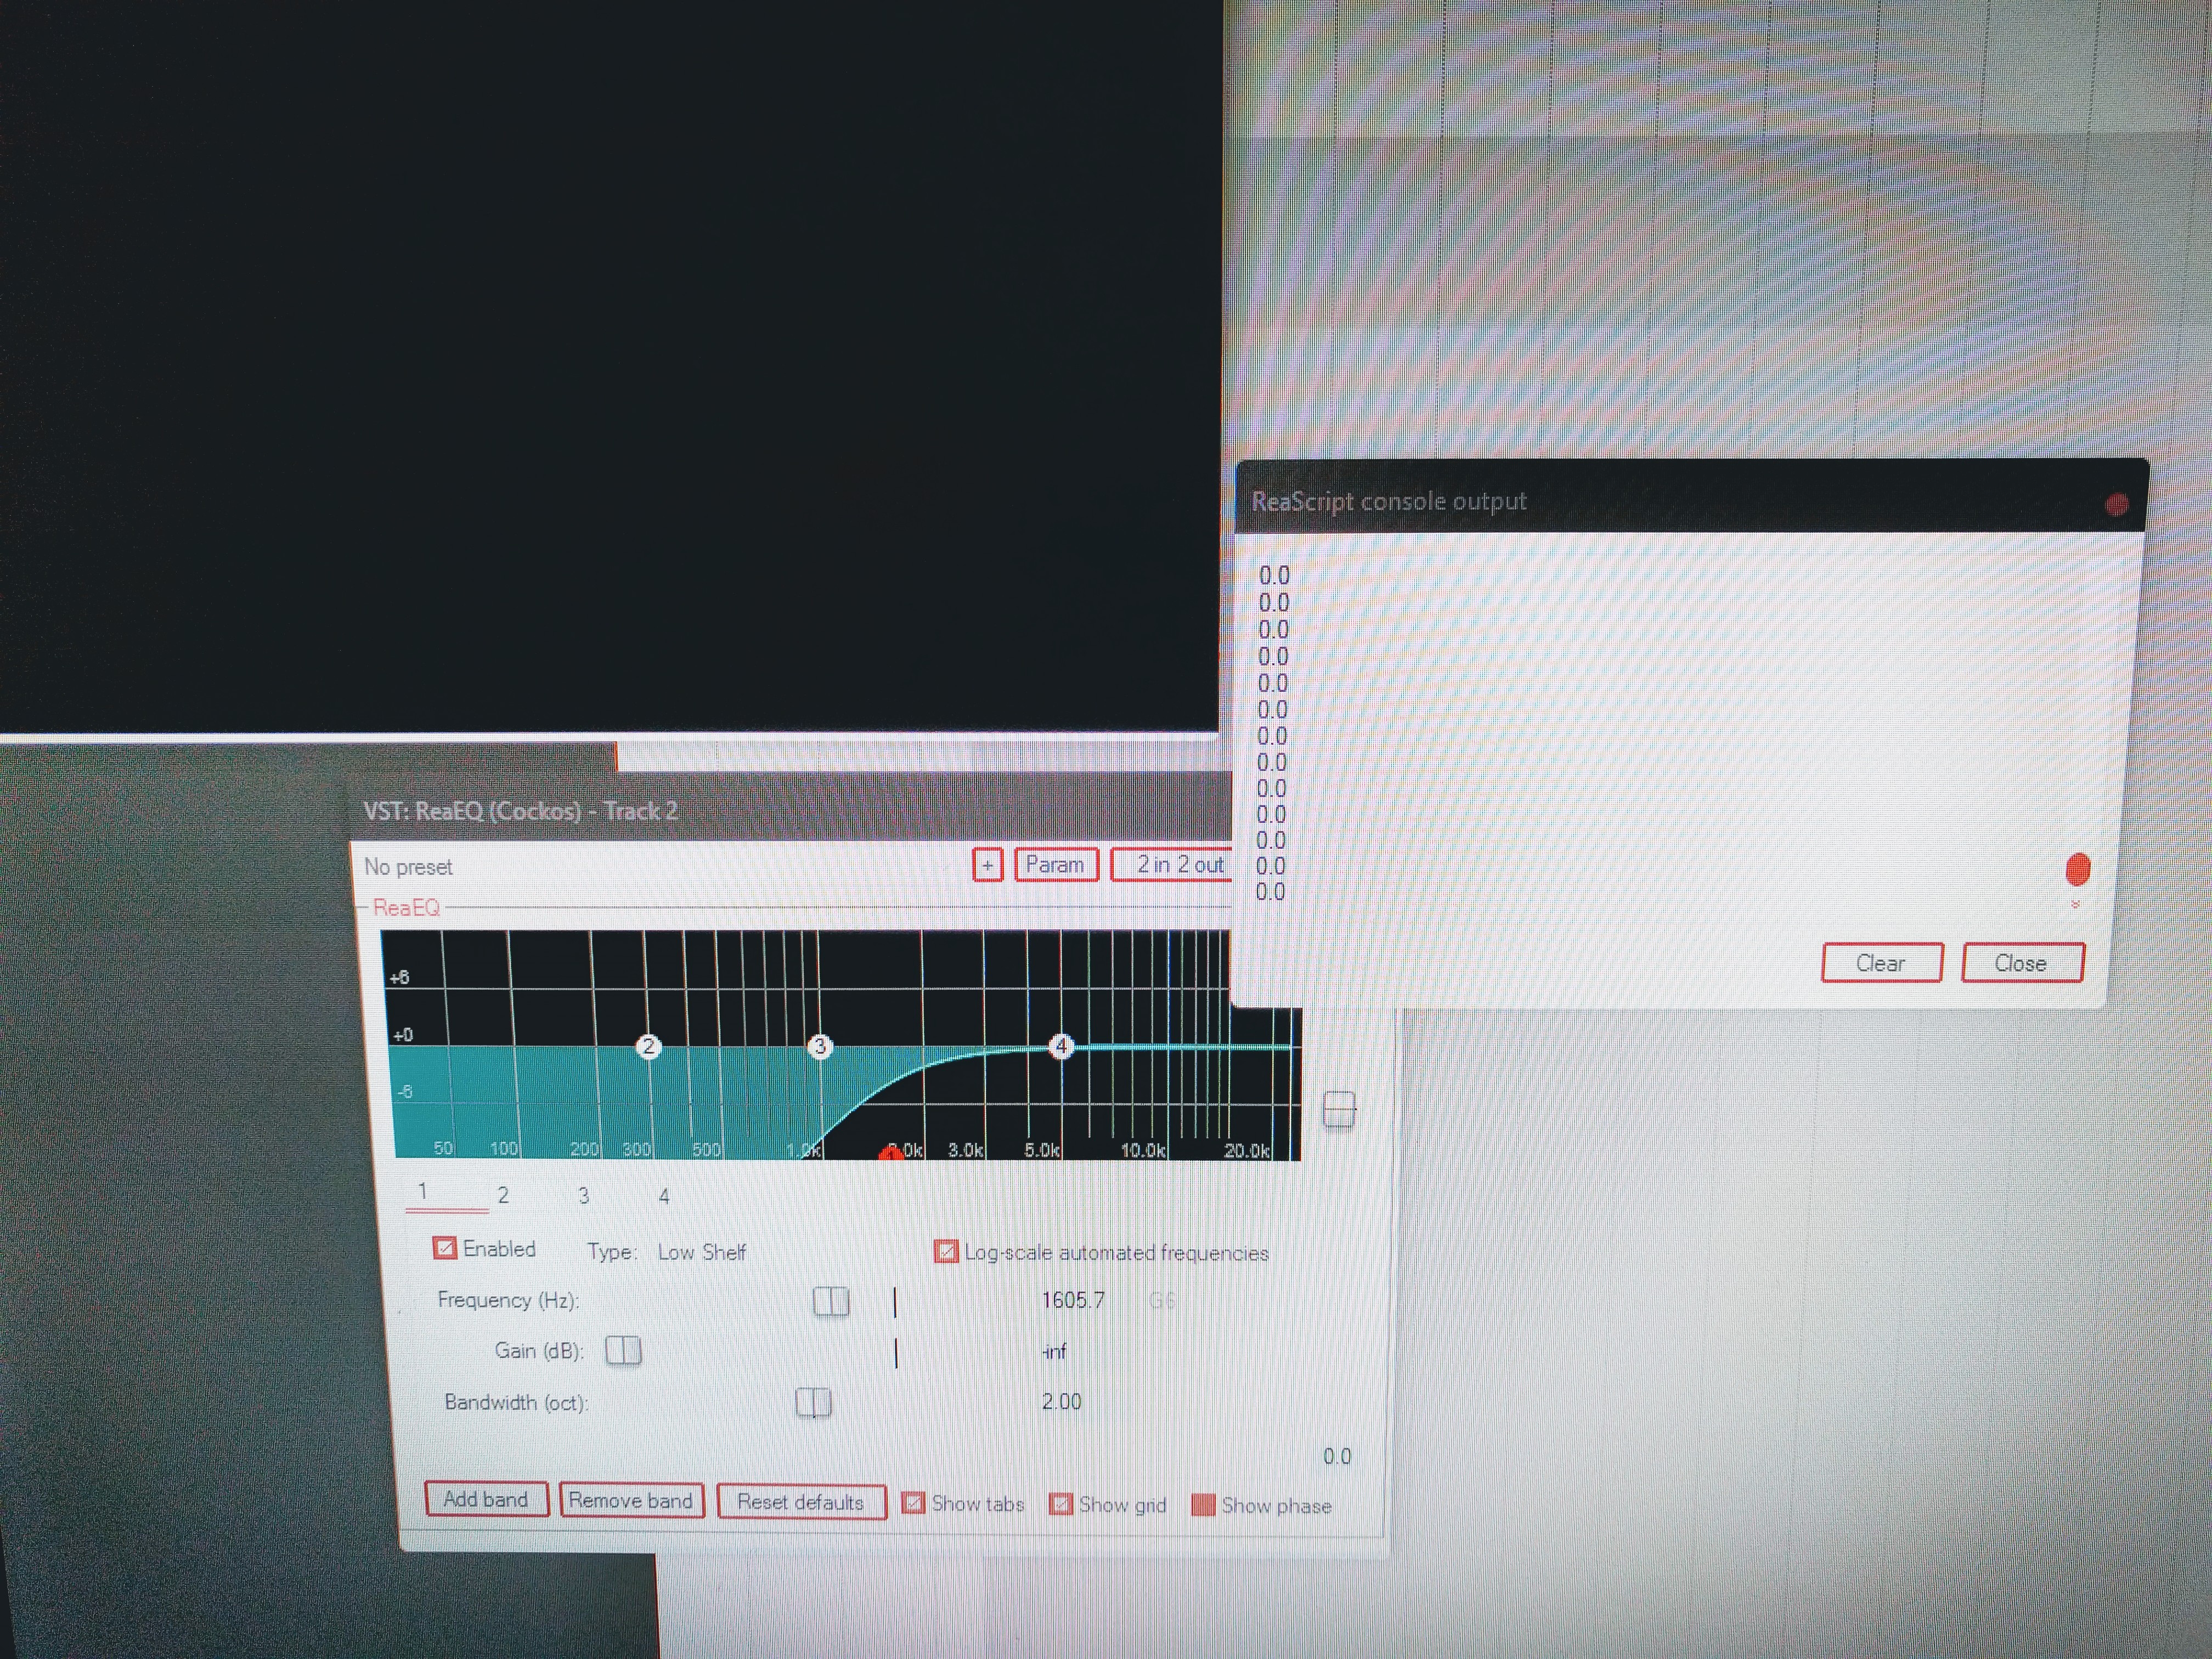2212x1659 pixels.
Task: Click the ReaScript console scrollbar thumb
Action: 2078,869
